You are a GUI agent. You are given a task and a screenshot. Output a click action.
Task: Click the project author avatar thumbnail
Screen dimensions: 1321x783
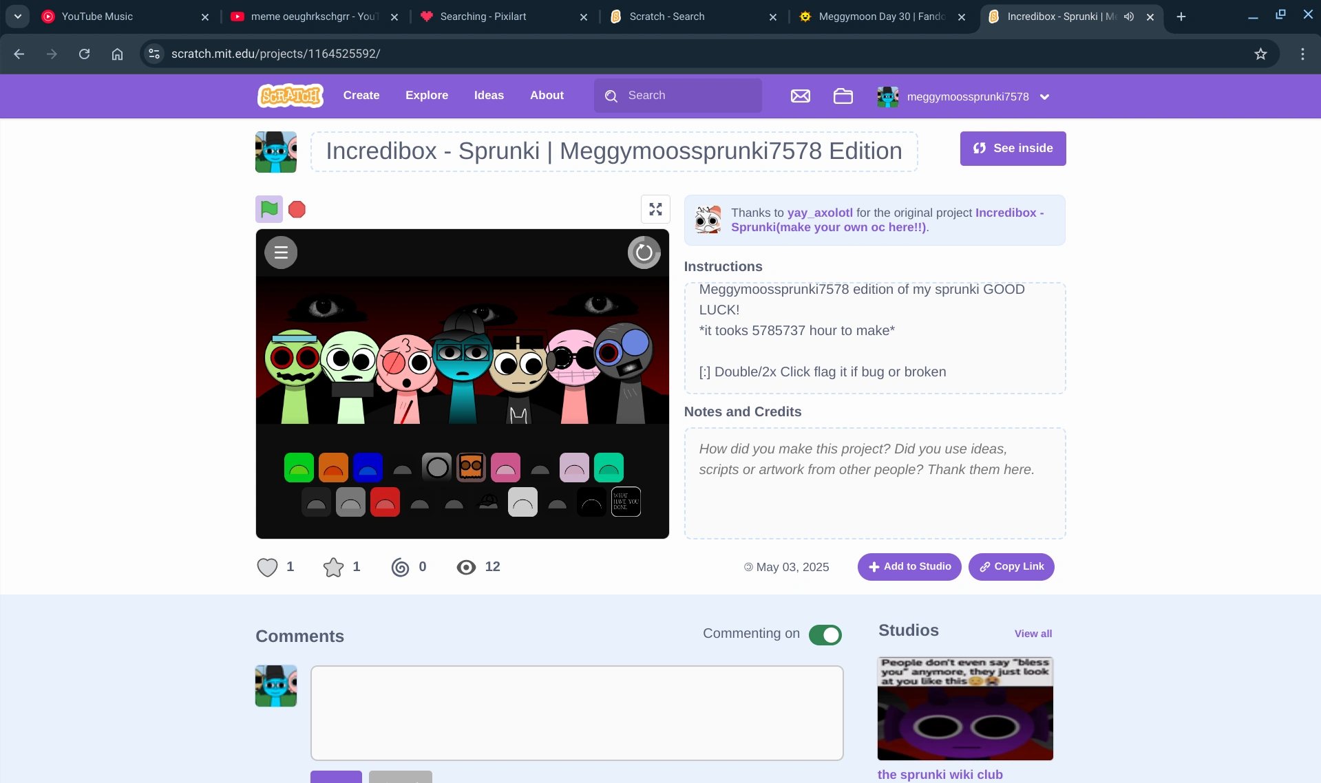276,152
